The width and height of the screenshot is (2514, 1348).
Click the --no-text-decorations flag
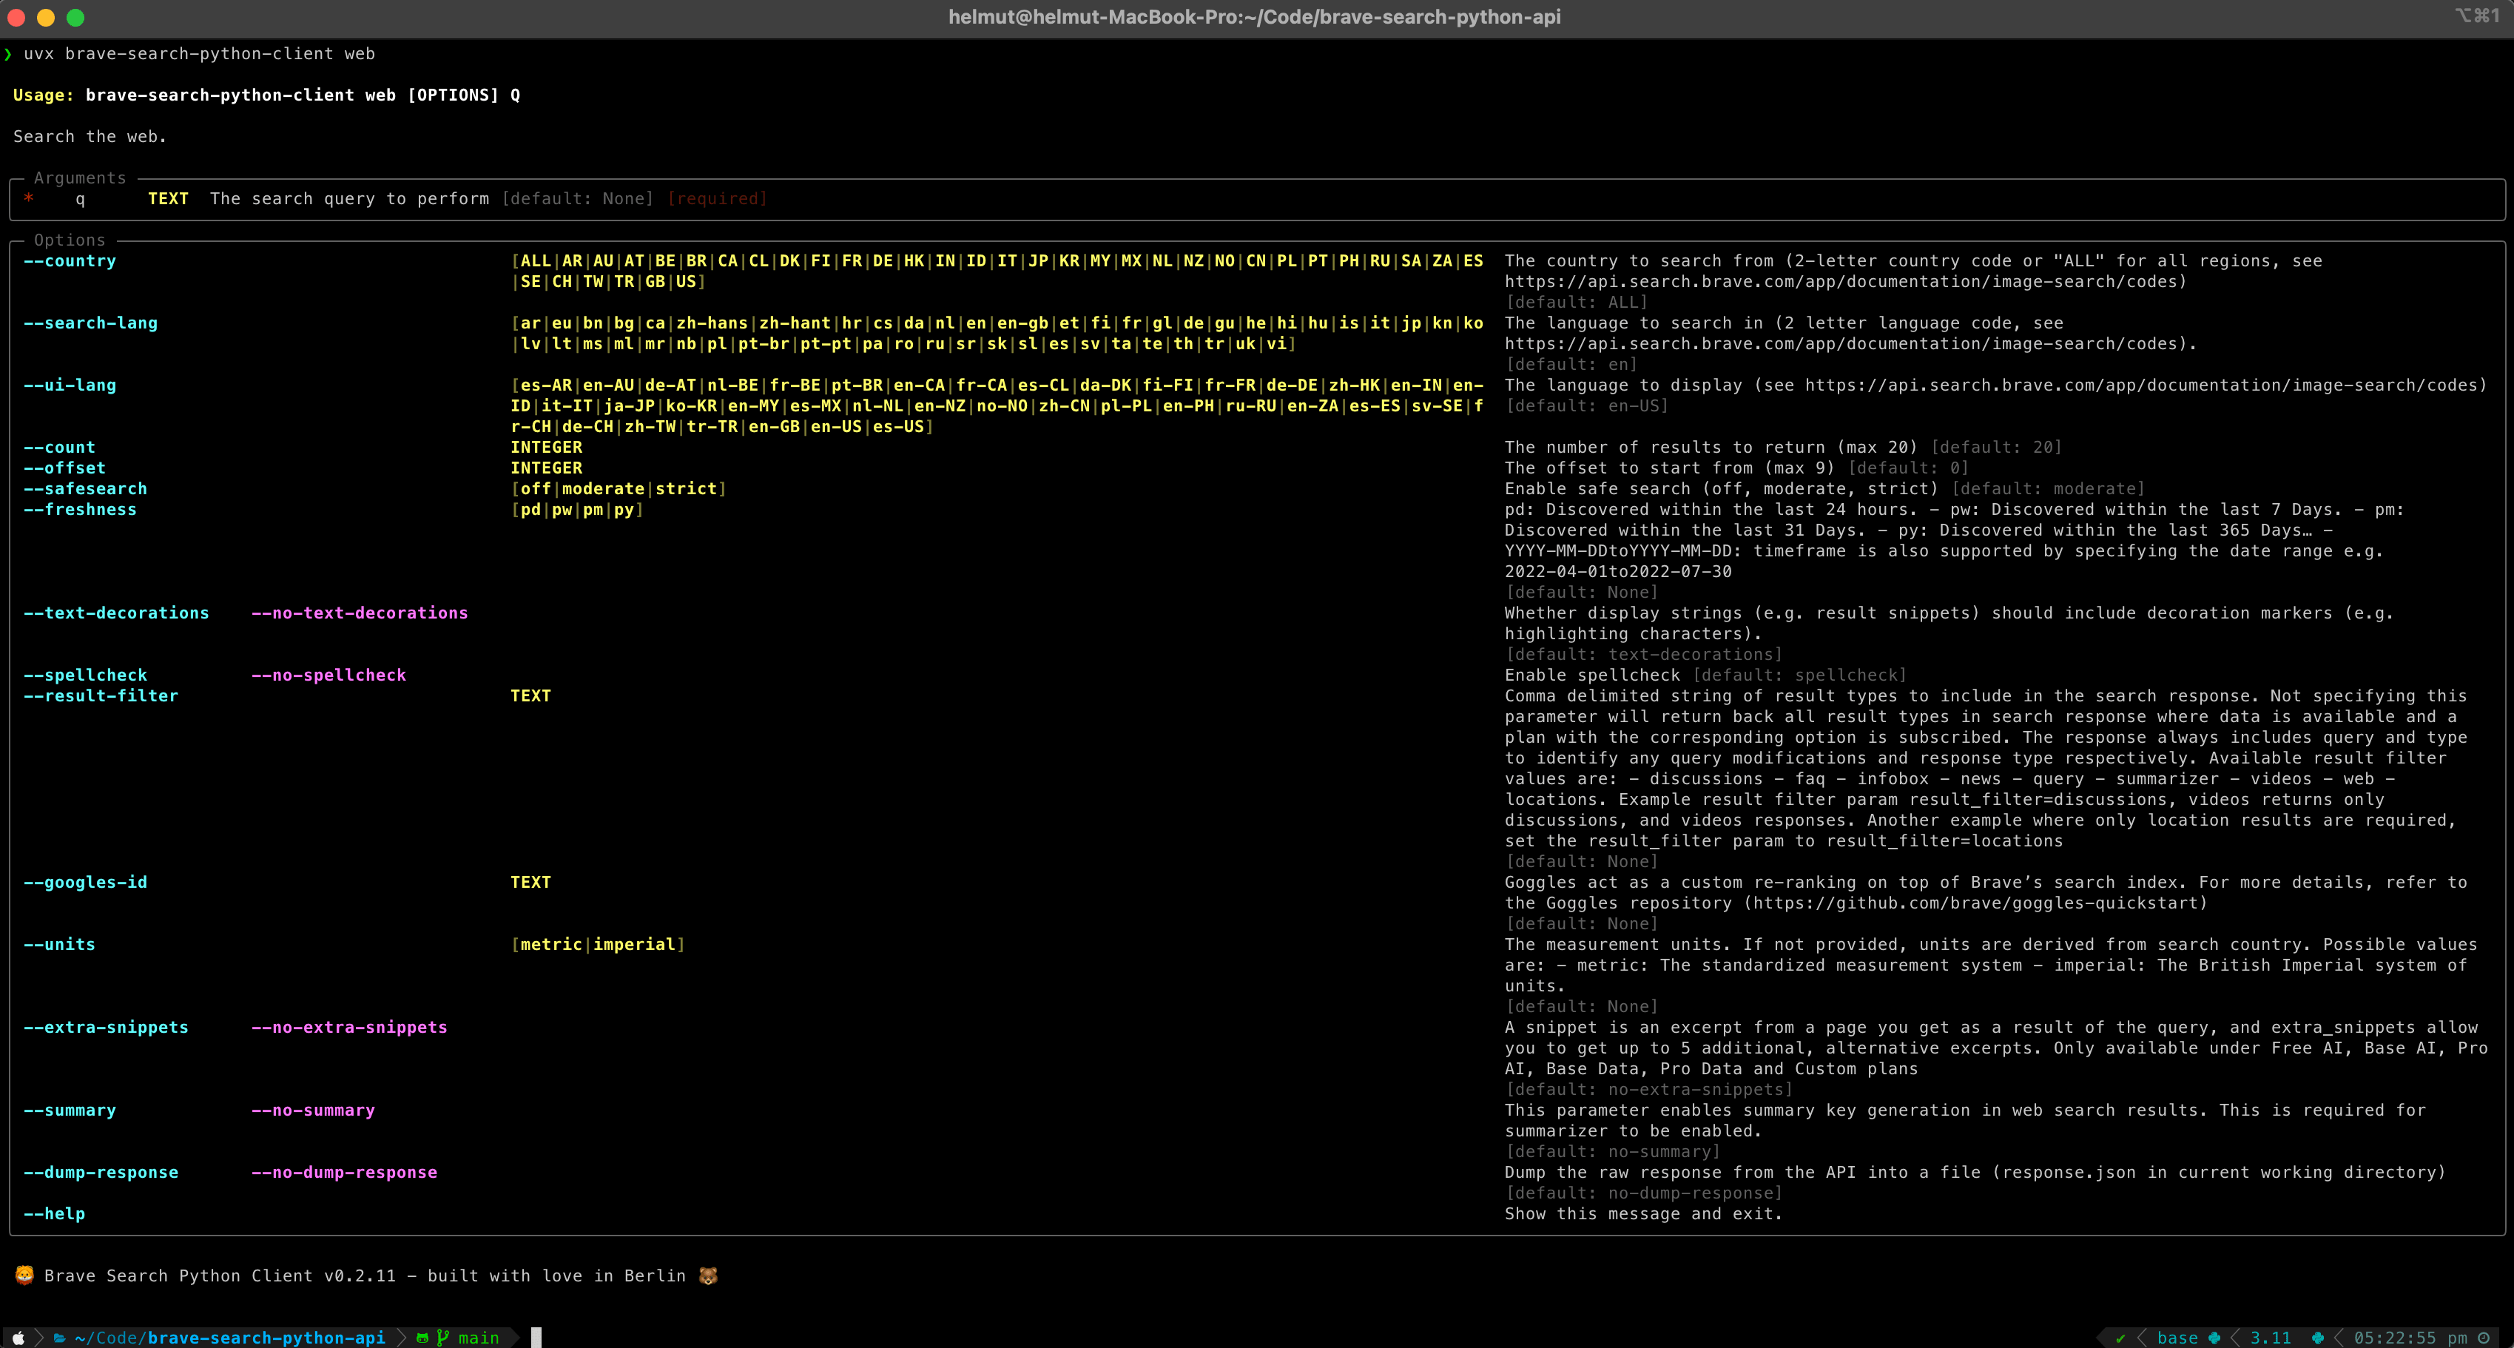pyautogui.click(x=359, y=613)
